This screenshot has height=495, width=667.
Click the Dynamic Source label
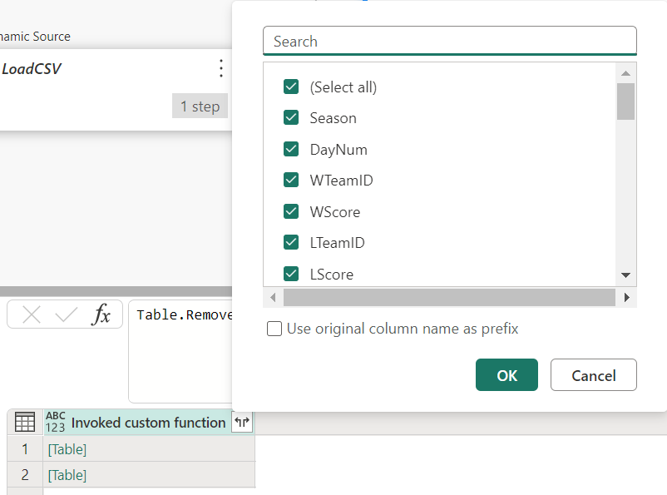(x=36, y=37)
